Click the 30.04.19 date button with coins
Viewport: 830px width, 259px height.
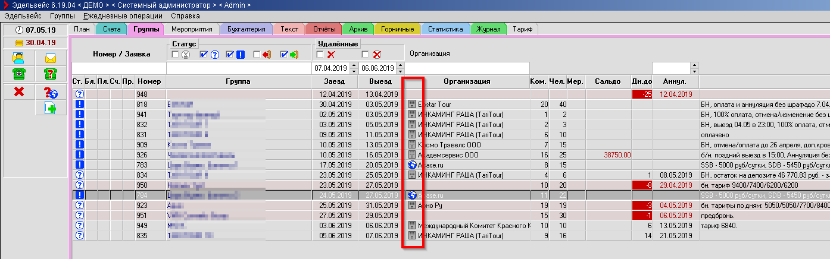35,43
